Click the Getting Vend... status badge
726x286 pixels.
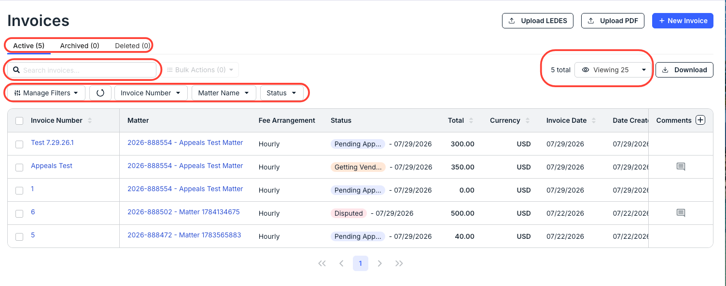[x=358, y=167]
